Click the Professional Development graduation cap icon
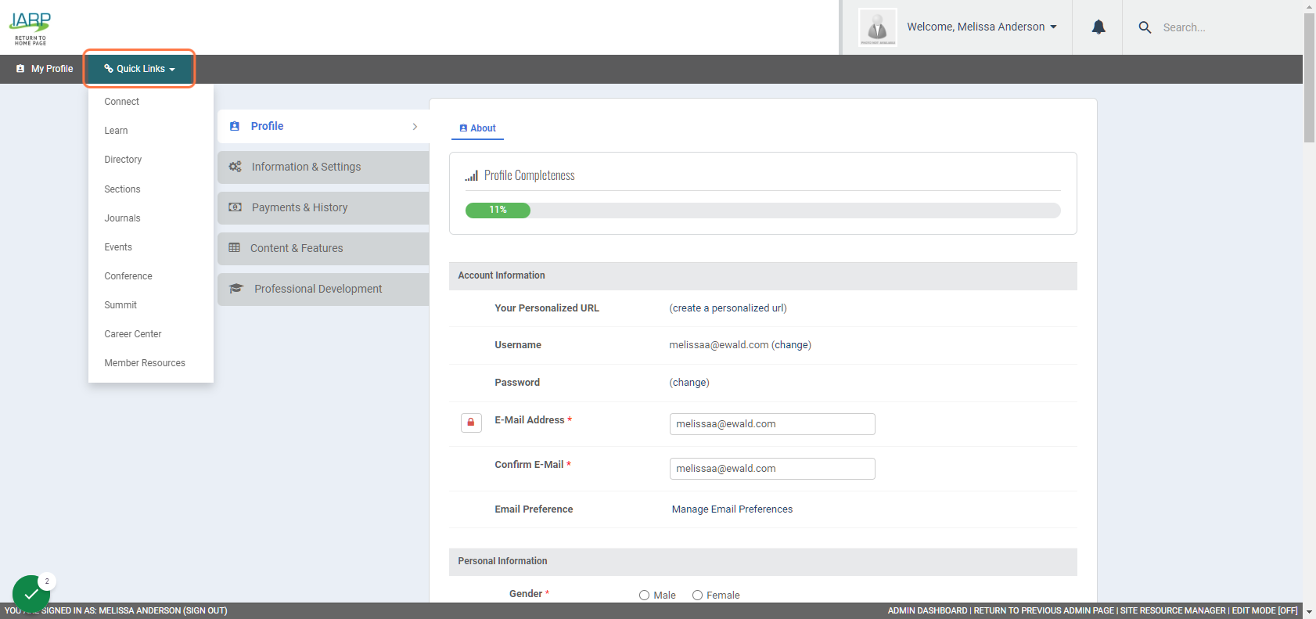The height and width of the screenshot is (619, 1316). pos(236,289)
